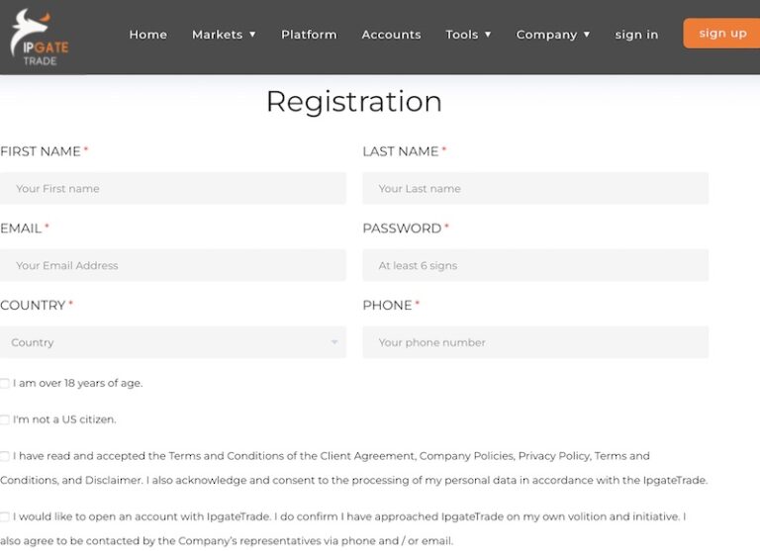Click the PASSWORD label
The image size is (760, 551).
click(406, 229)
